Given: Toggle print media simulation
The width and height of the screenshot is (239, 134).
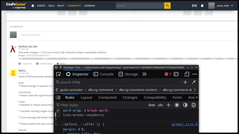Looking at the screenshot, I should [194, 105].
